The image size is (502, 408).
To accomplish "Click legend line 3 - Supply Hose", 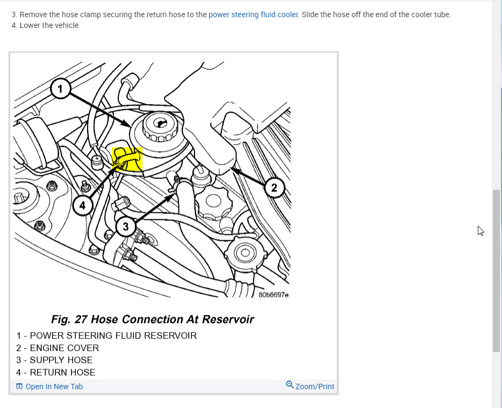I will [54, 360].
